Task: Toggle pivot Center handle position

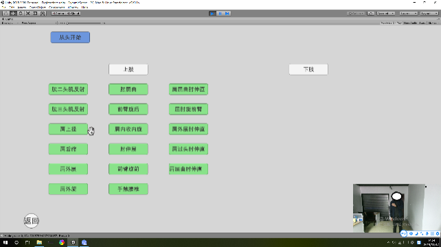Action: pos(58,13)
